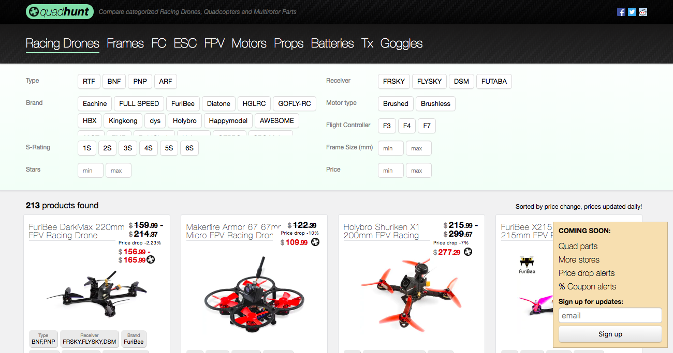Filter by HBX brand
The image size is (673, 353).
coord(90,120)
